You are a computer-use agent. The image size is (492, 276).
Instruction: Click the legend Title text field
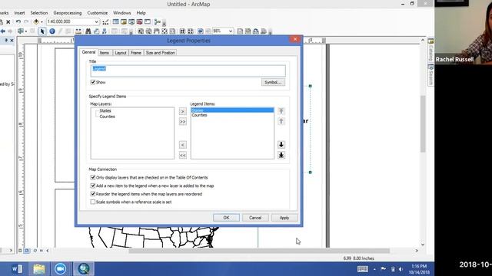(188, 71)
